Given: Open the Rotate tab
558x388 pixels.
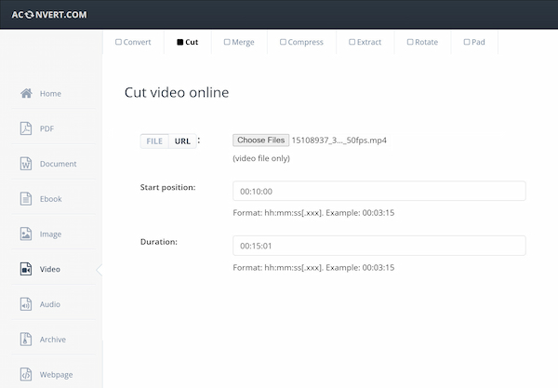Looking at the screenshot, I should point(422,42).
